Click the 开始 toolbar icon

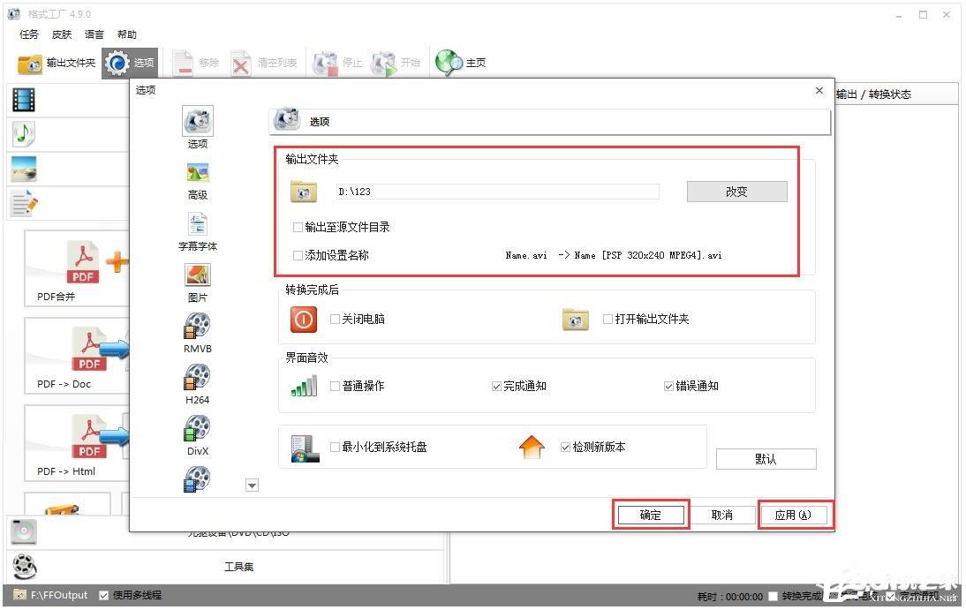click(384, 63)
